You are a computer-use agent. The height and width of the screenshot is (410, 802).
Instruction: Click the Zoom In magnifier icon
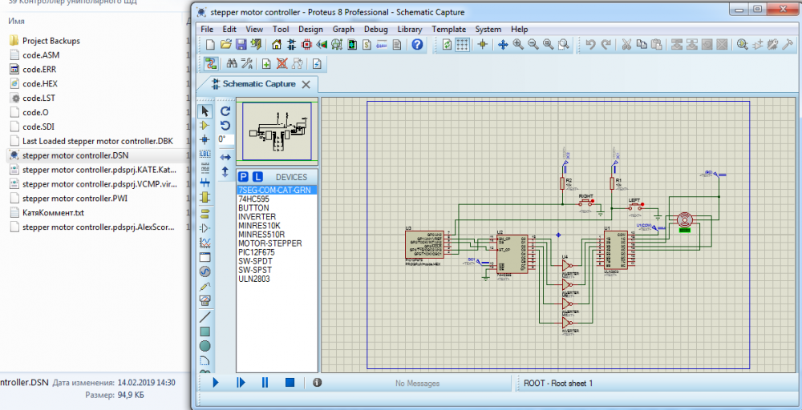[518, 45]
